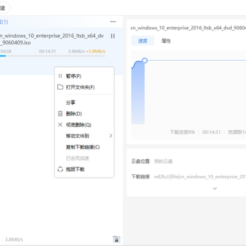The width and height of the screenshot is (246, 246).
Task: Click the 00:14:31 remaining time in download item
Action: [47, 51]
